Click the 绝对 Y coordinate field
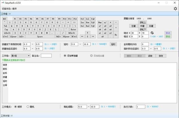179x118 pixels. pyautogui.click(x=145, y=33)
